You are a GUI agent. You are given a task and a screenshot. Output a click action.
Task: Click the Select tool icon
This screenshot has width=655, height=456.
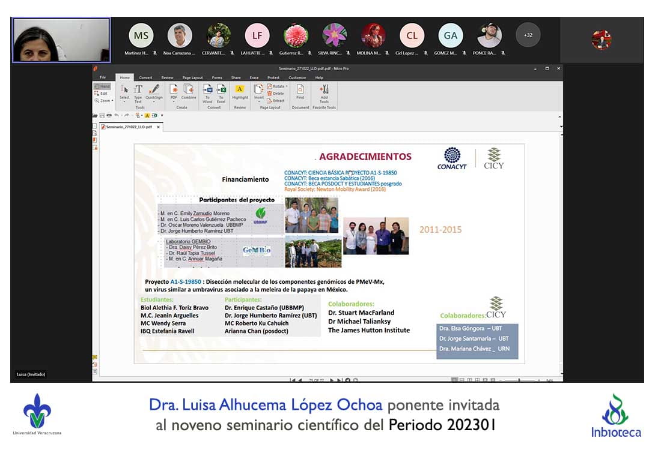[124, 90]
